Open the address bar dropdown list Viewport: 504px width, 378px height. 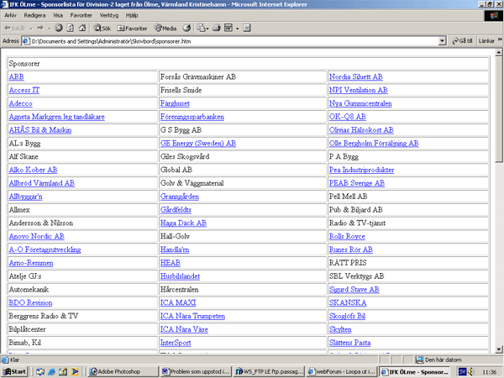coord(443,41)
